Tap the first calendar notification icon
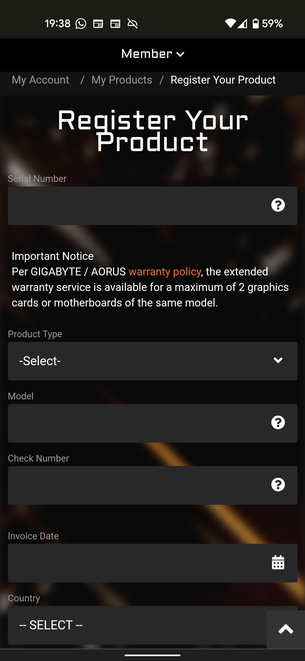The image size is (305, 661). tap(98, 24)
